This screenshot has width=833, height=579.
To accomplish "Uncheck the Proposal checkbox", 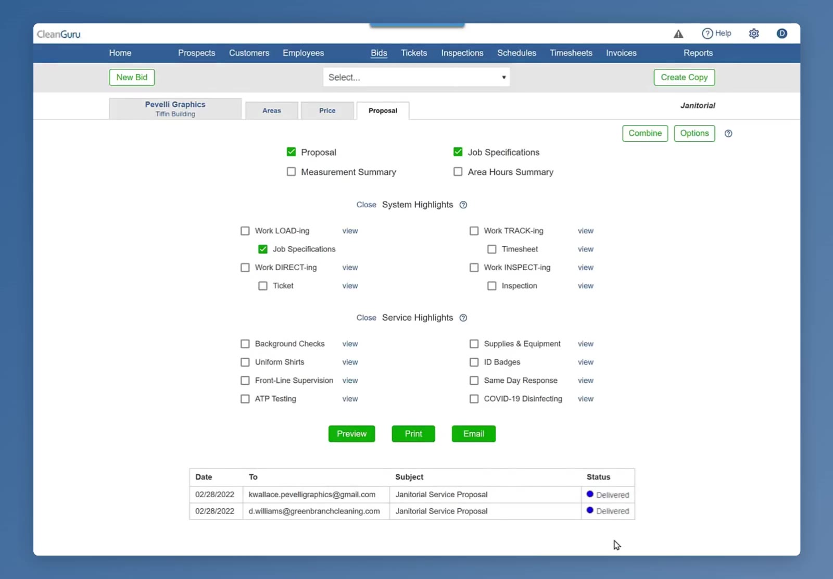I will coord(291,152).
